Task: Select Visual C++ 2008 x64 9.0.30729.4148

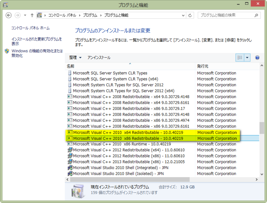Action: point(162,97)
